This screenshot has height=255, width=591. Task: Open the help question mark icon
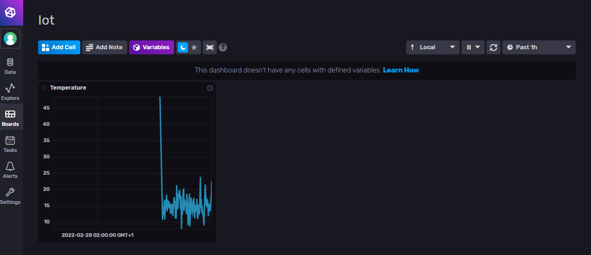click(x=223, y=47)
